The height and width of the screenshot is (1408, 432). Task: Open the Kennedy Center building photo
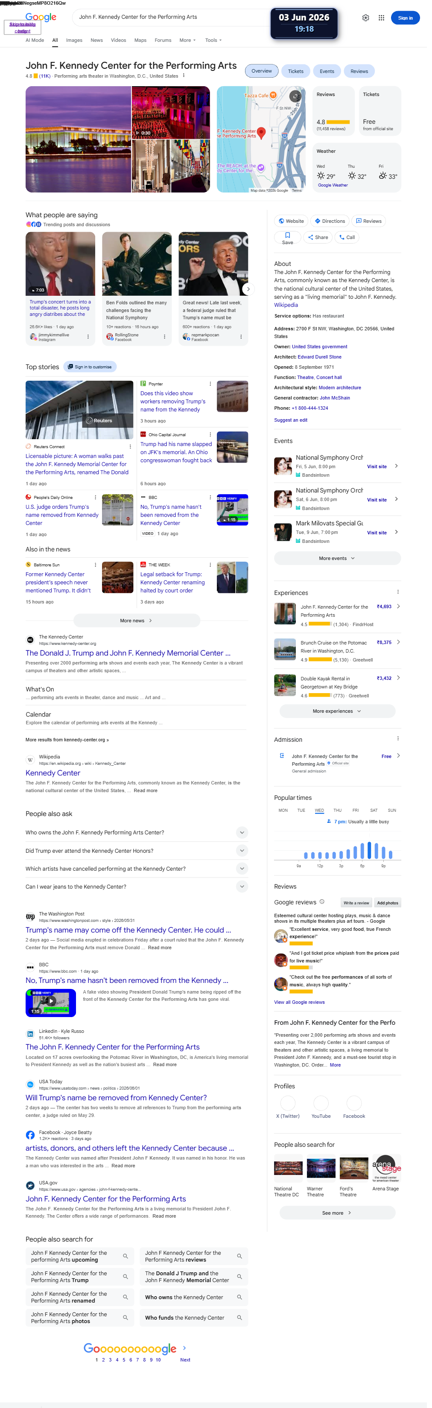pyautogui.click(x=79, y=140)
